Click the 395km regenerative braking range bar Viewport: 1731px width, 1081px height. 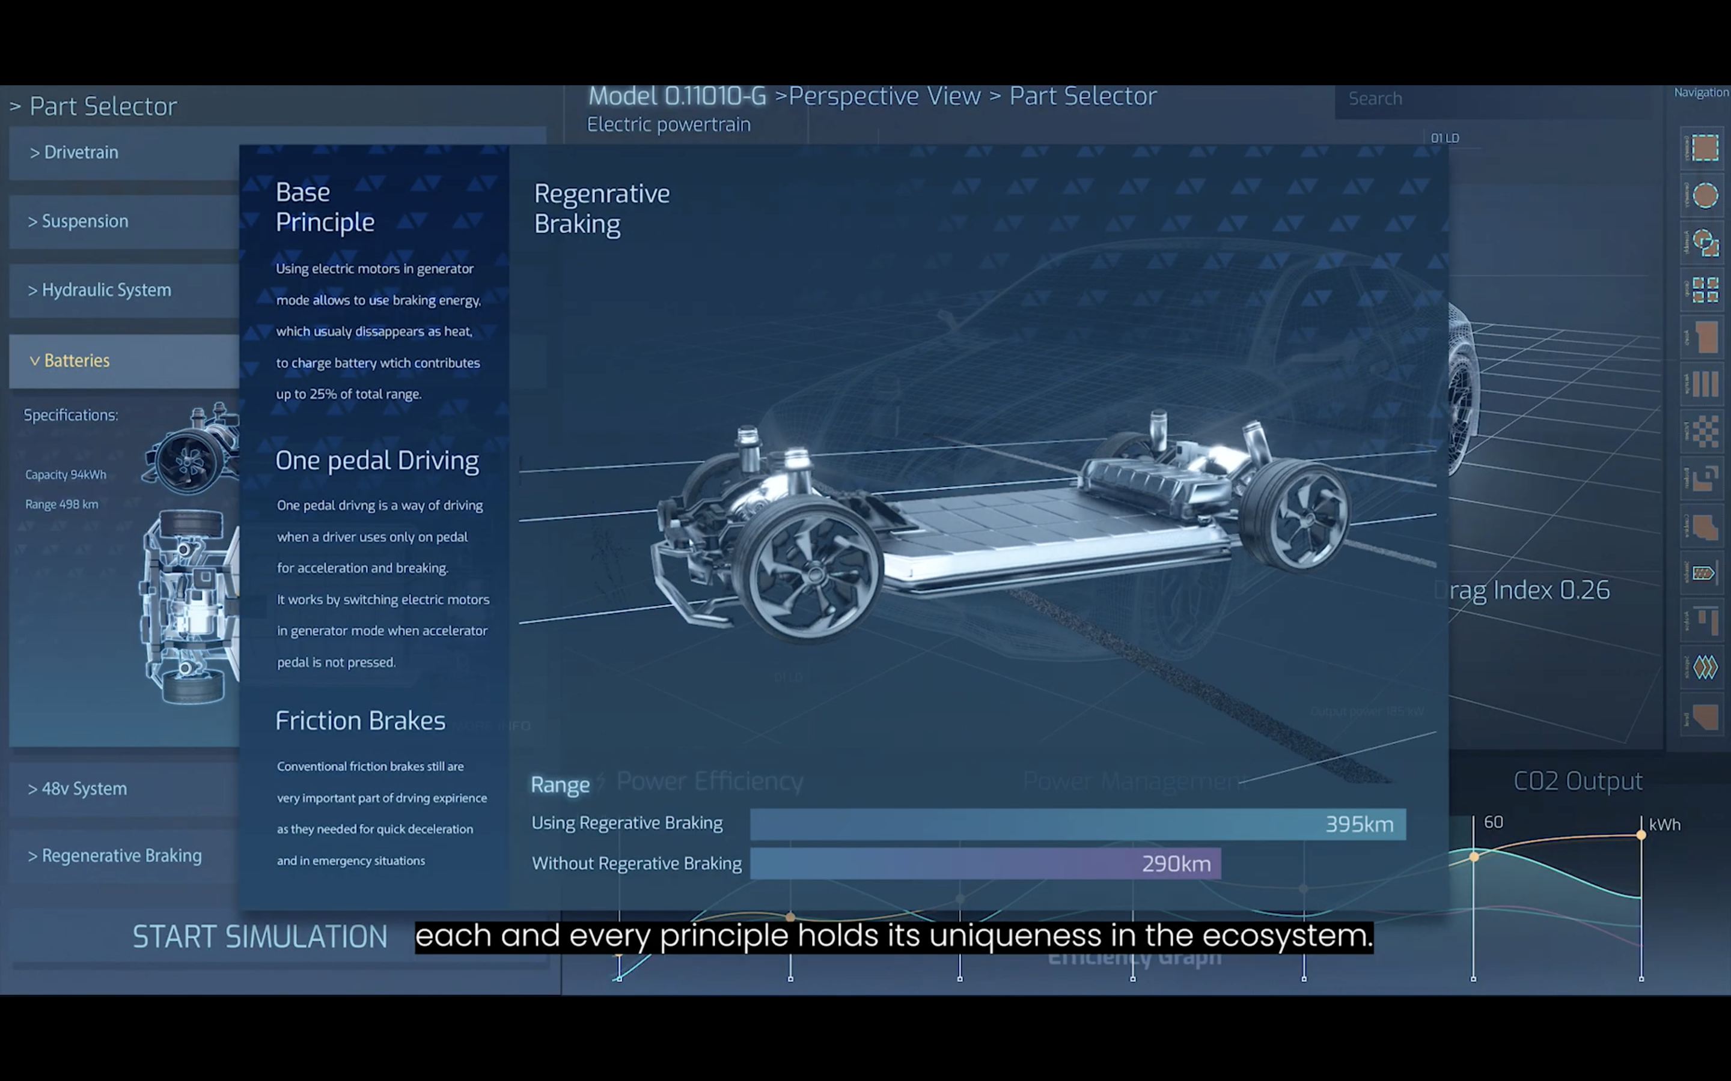coord(1076,825)
